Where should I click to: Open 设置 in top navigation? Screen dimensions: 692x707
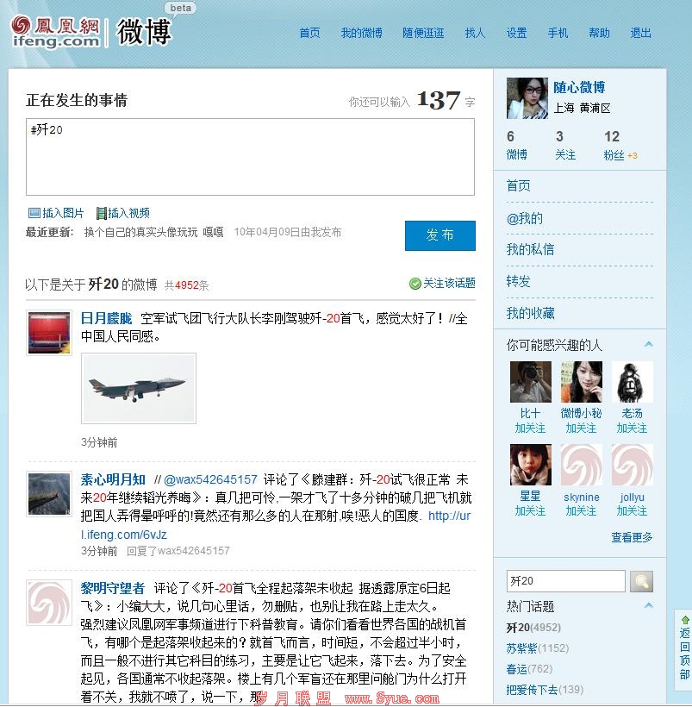coord(517,33)
